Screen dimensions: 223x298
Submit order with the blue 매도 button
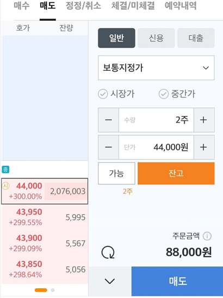coord(177,281)
